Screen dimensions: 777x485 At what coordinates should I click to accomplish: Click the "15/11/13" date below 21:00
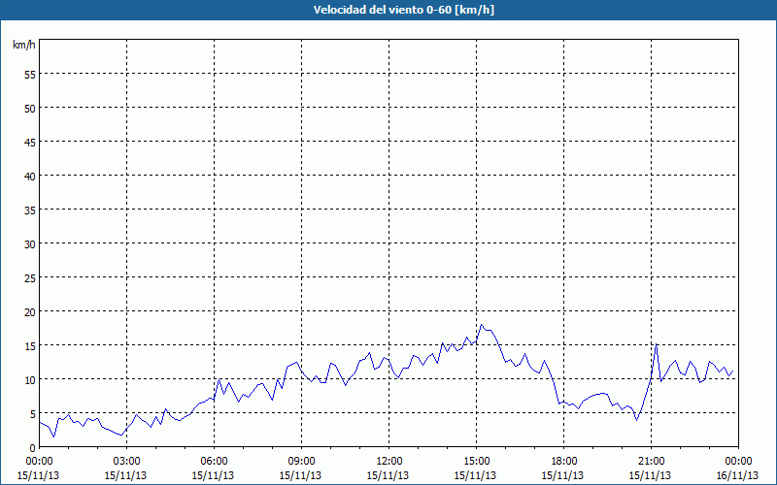650,475
